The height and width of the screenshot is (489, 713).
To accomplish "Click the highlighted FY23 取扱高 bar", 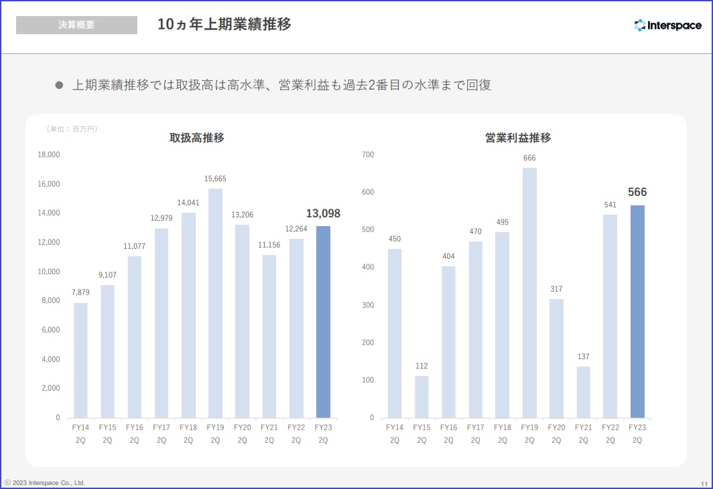I will tap(323, 321).
